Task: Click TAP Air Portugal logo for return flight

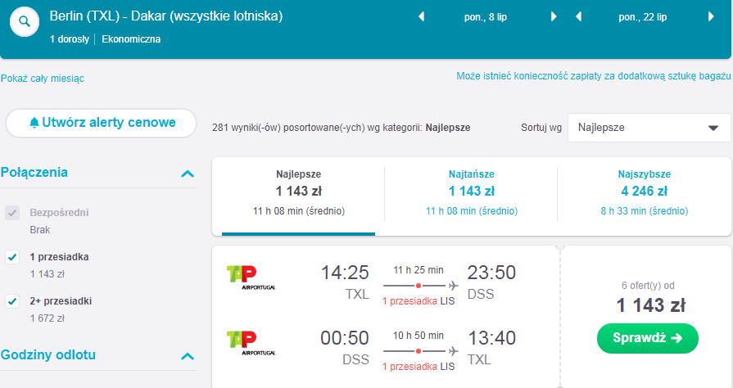Action: (251, 343)
